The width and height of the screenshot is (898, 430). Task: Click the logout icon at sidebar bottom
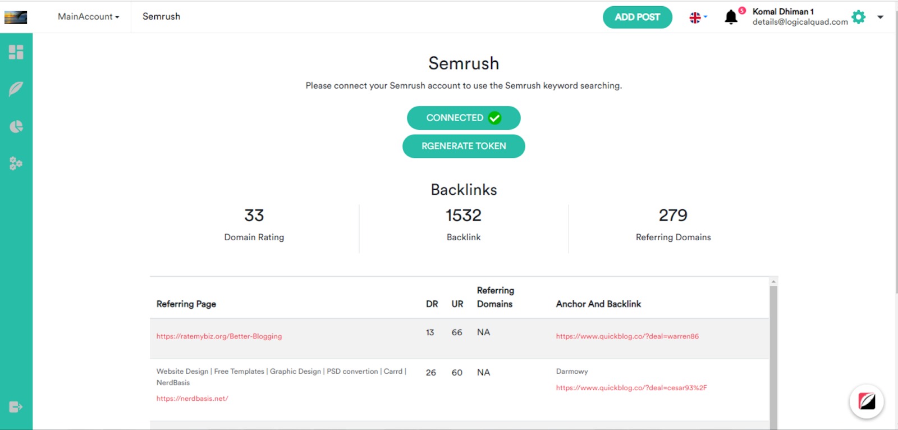[x=16, y=407]
